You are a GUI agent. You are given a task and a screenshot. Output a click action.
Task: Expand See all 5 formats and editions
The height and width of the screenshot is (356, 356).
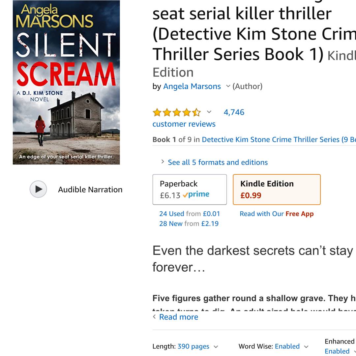[x=218, y=162]
